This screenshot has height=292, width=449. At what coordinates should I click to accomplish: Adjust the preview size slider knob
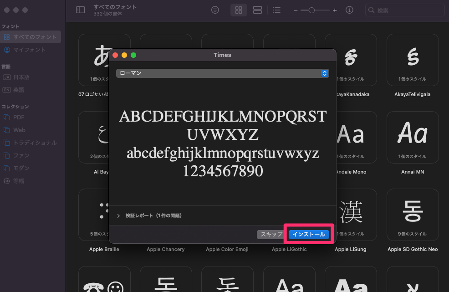coord(311,10)
